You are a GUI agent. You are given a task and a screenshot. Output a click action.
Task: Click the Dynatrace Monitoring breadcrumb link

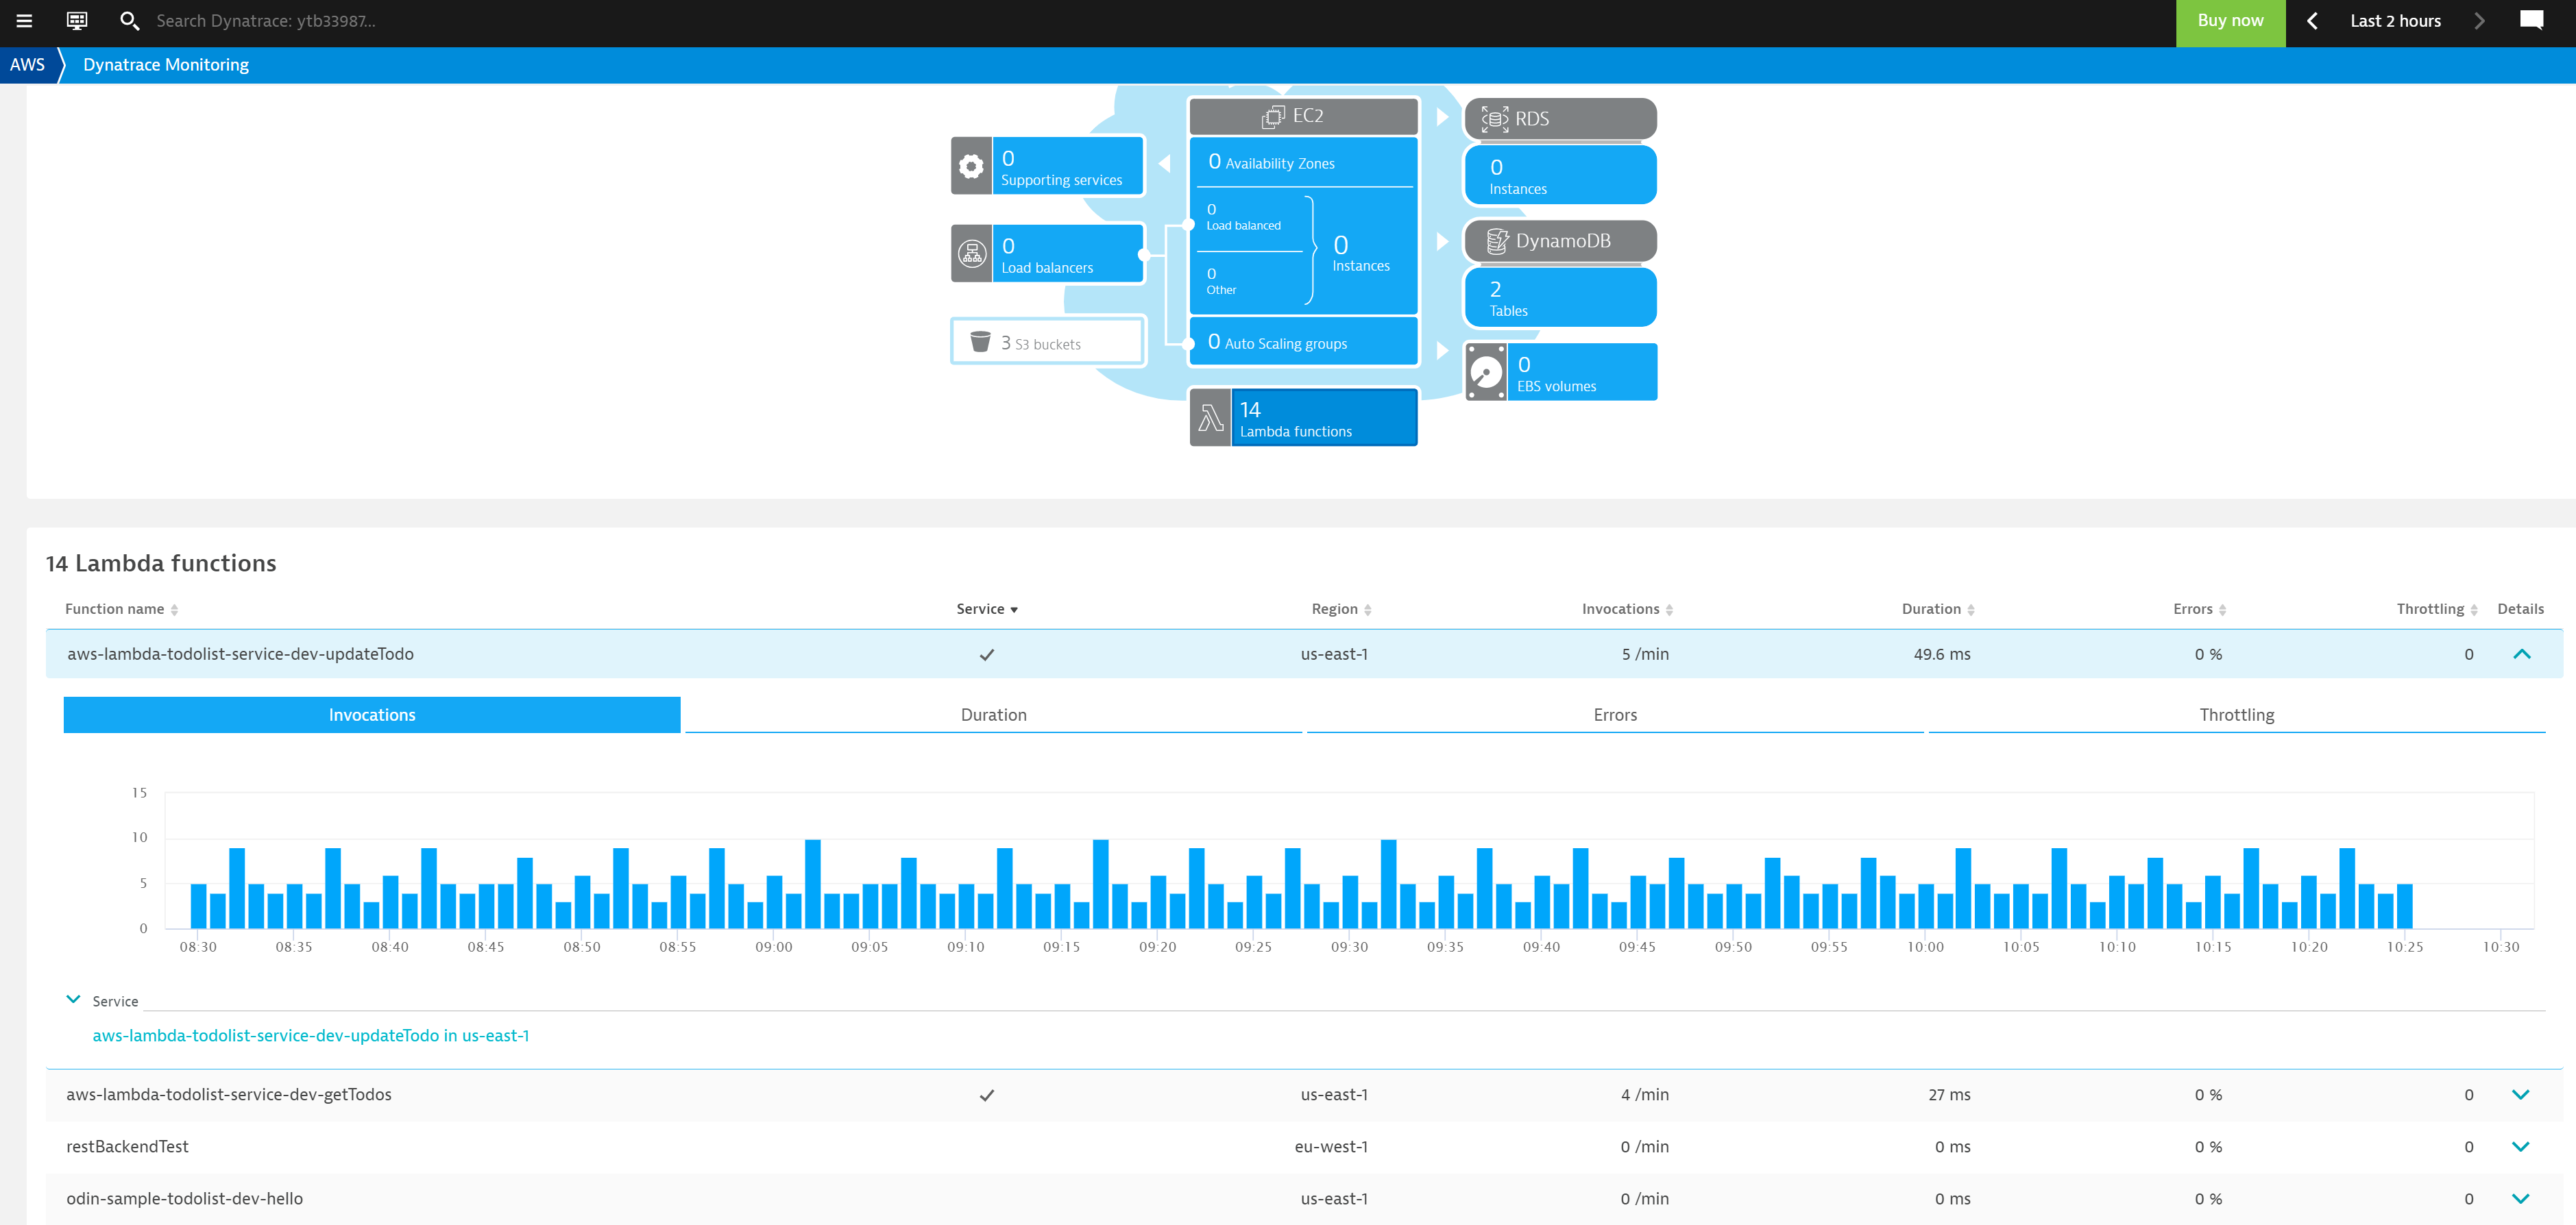coord(165,64)
